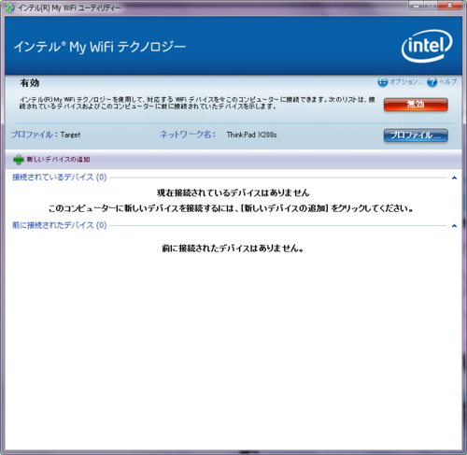The image size is (467, 455).
Task: Click the ThinkPad X200s network name
Action: pos(251,135)
